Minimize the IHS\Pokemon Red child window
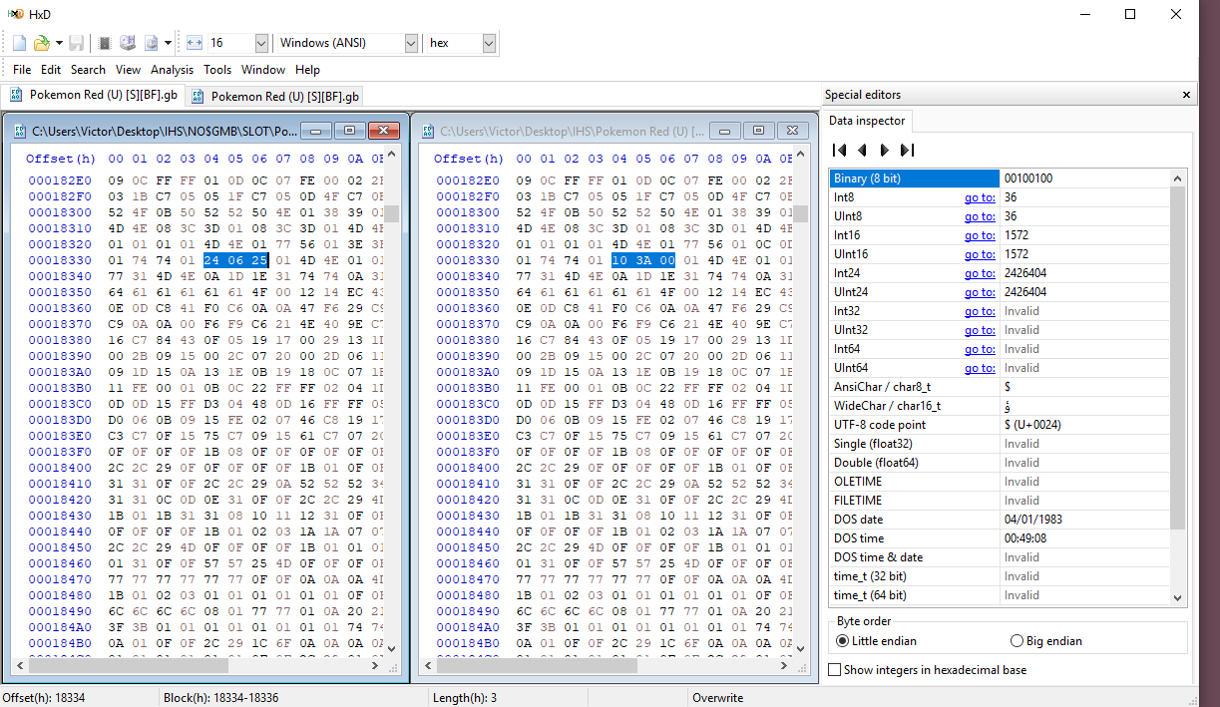Viewport: 1220px width, 707px height. pos(725,131)
